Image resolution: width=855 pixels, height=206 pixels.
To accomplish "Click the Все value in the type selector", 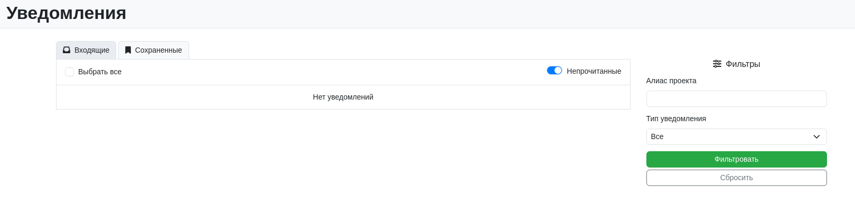I will coord(657,136).
